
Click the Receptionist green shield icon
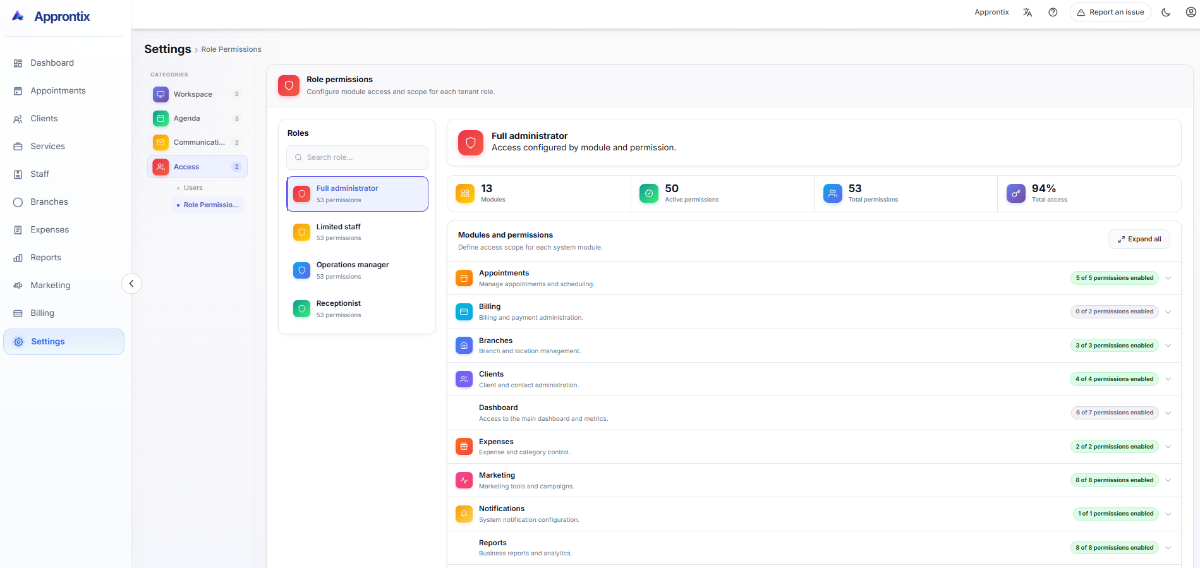(x=302, y=309)
